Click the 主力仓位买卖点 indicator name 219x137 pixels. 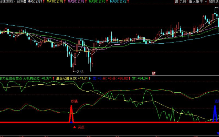pyautogui.click(x=11, y=78)
